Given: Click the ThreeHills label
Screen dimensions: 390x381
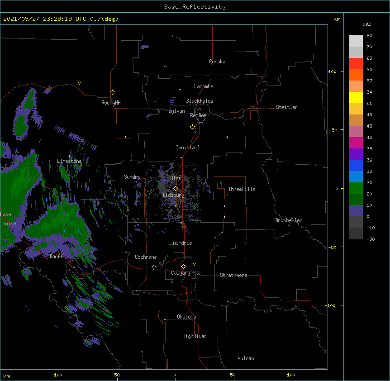Looking at the screenshot, I should click(242, 189).
